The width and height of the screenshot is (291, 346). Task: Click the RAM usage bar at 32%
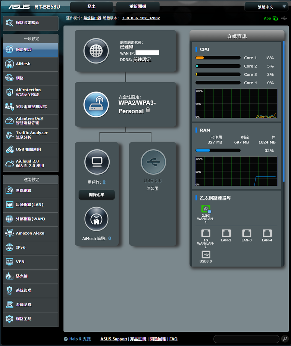(218, 151)
